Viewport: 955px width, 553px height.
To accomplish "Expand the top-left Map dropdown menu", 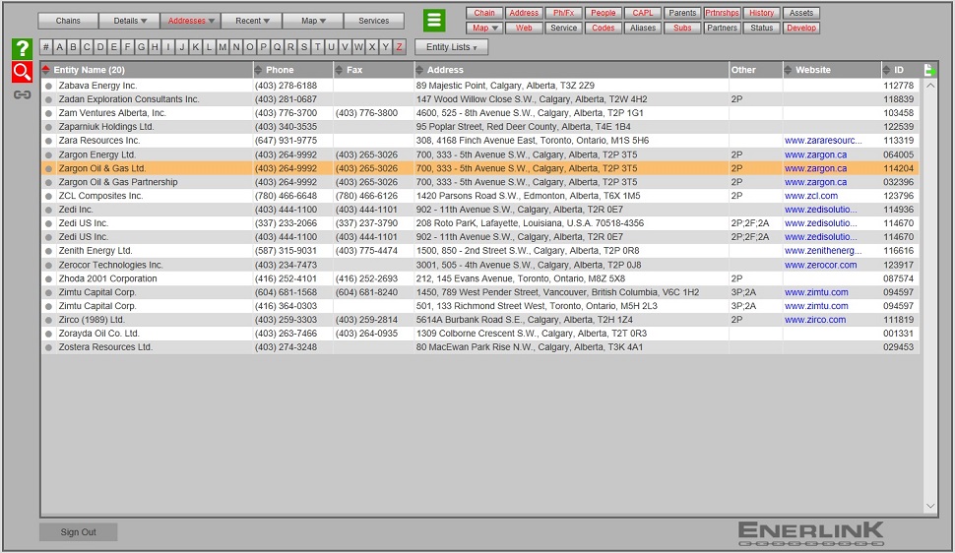I will pyautogui.click(x=313, y=21).
